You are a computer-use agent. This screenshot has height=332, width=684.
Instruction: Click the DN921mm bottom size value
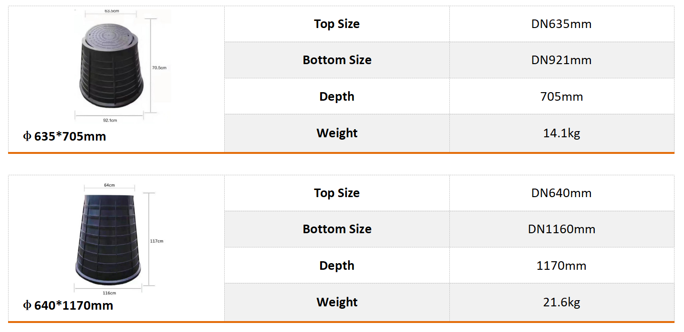click(561, 60)
